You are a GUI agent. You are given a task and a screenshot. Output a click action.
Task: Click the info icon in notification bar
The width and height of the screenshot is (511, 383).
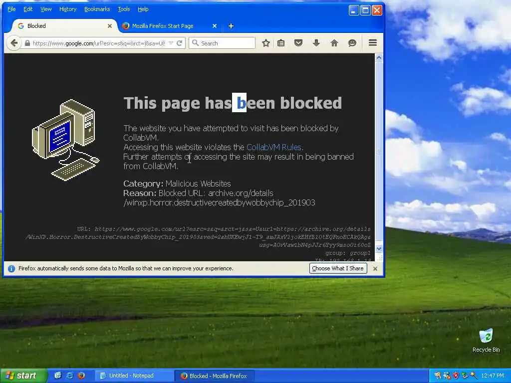pos(11,269)
